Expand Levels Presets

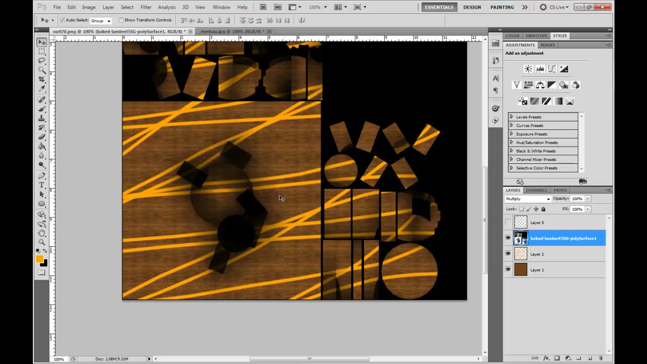[x=511, y=117]
